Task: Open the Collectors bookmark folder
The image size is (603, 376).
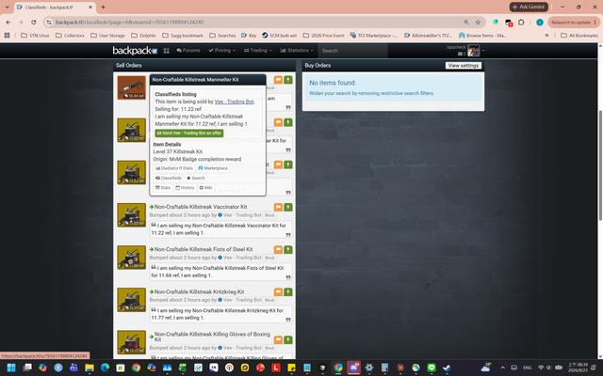Action: click(x=70, y=36)
